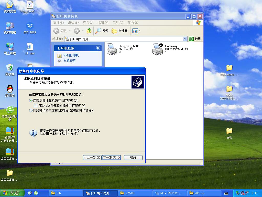Open the Forward button history dropdown arrow
Viewport: 262px width, 197px height.
coord(83,31)
